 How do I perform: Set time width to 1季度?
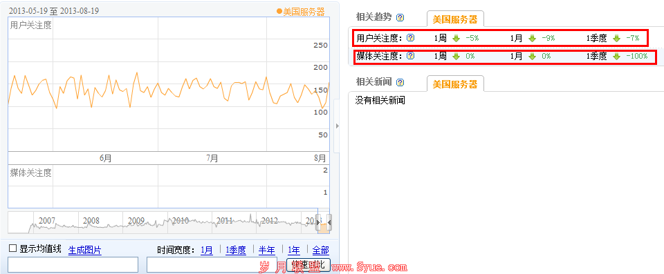236,251
